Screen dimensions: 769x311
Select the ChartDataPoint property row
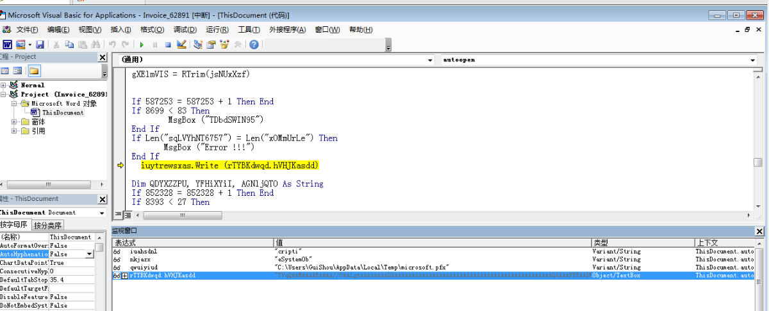point(47,263)
